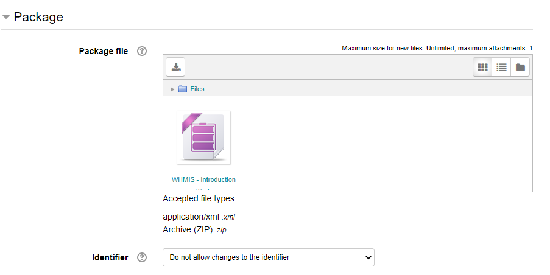Expand the Files path arrow

click(172, 89)
